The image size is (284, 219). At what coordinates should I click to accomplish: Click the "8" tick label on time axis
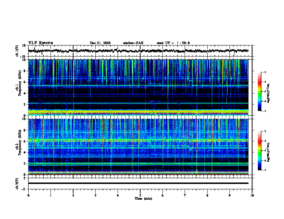(x=207, y=195)
